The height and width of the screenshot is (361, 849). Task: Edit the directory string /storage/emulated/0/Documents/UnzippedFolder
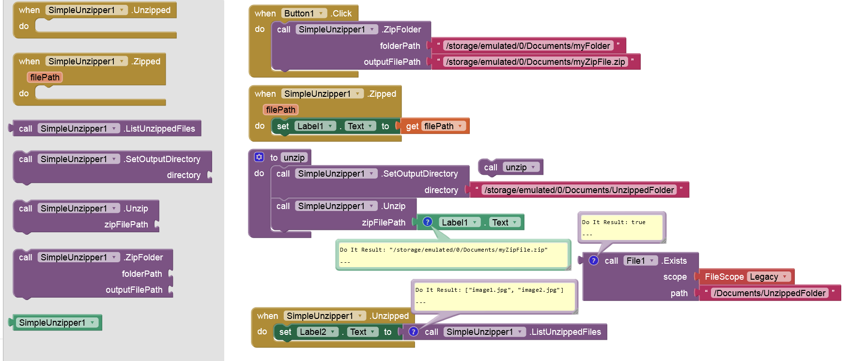pos(579,190)
